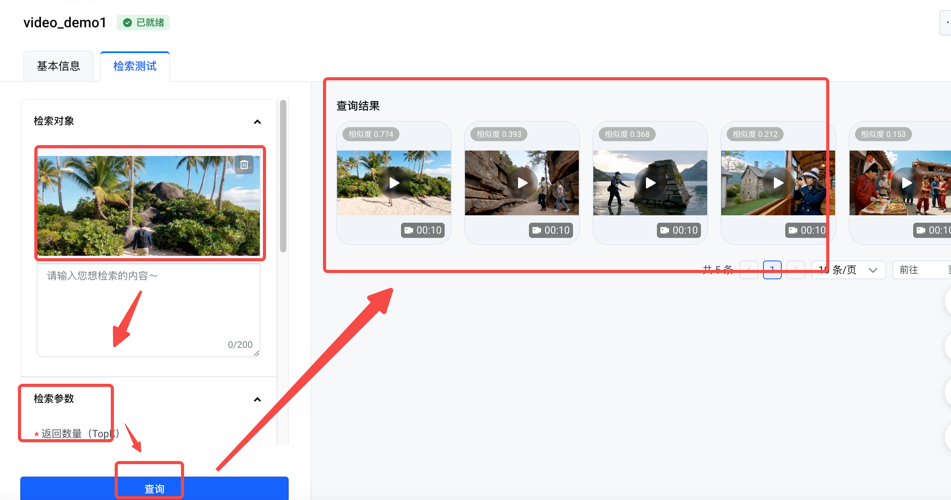This screenshot has width=951, height=500.
Task: Play the video with similarity 0.212
Action: tap(778, 183)
